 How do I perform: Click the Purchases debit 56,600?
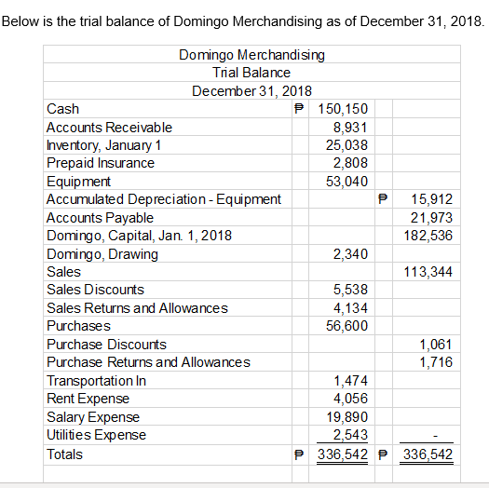tap(346, 326)
